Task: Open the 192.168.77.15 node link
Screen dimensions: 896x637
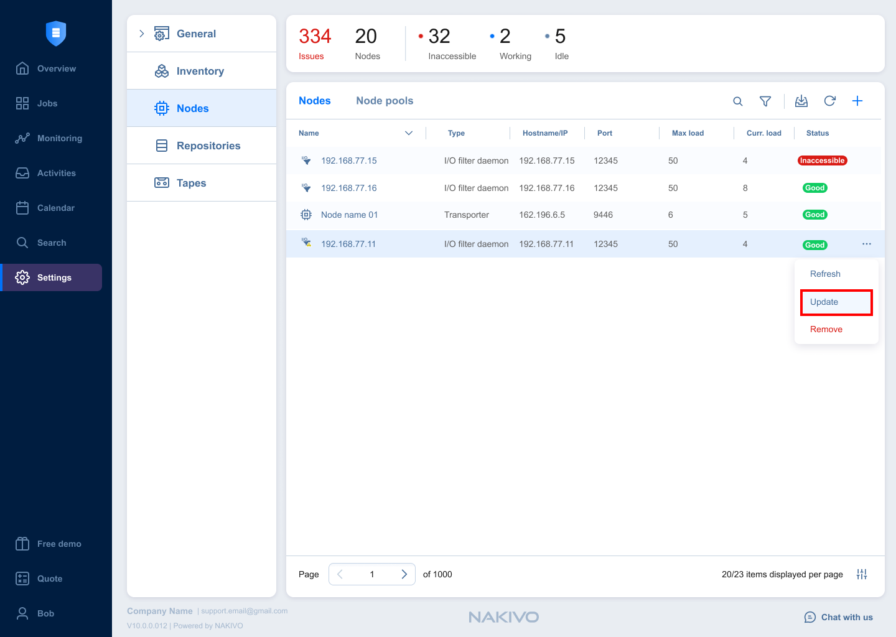Action: 349,160
